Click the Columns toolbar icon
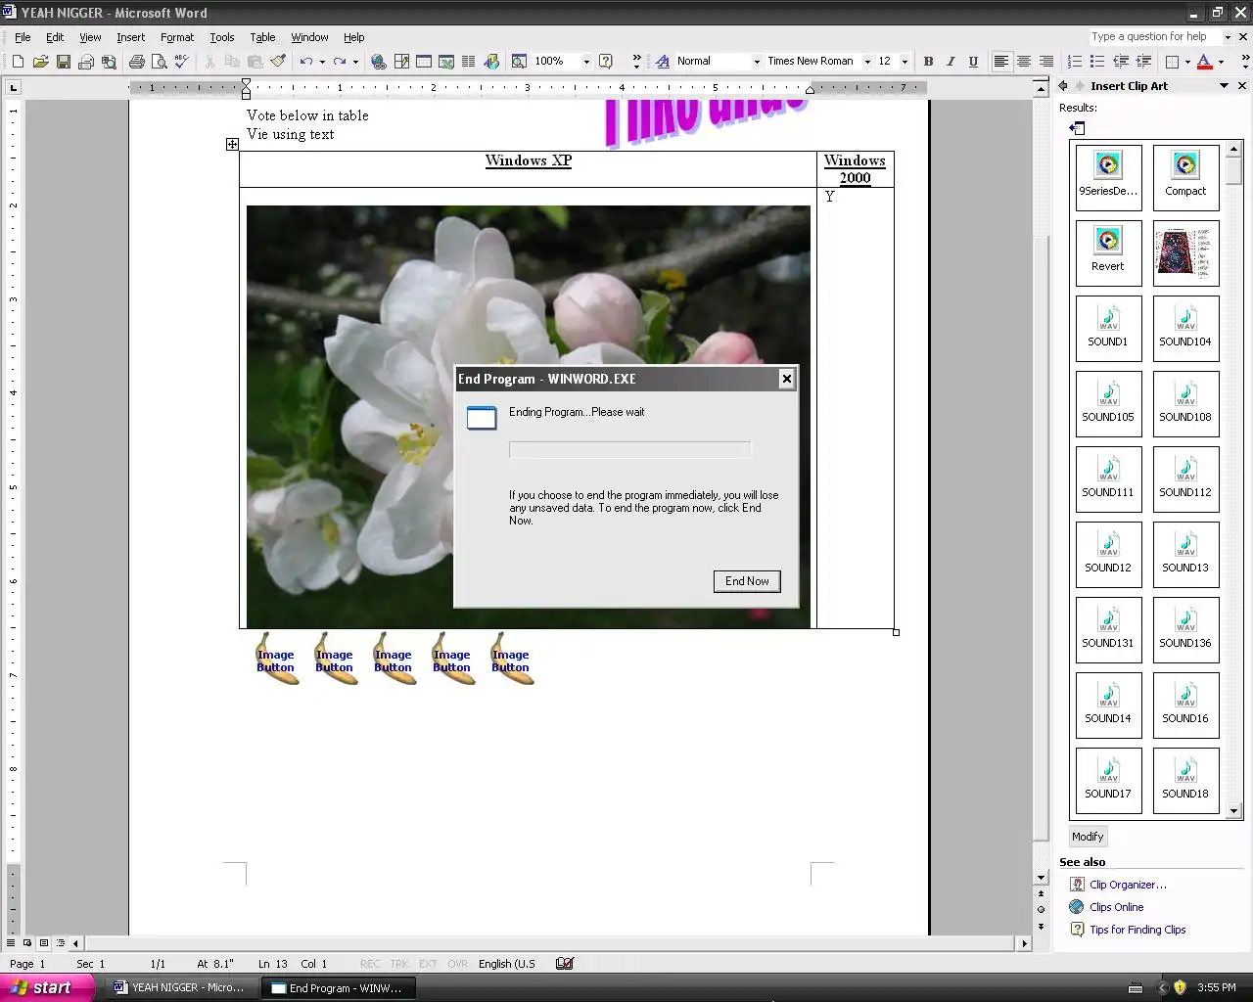The image size is (1253, 1002). 469,62
